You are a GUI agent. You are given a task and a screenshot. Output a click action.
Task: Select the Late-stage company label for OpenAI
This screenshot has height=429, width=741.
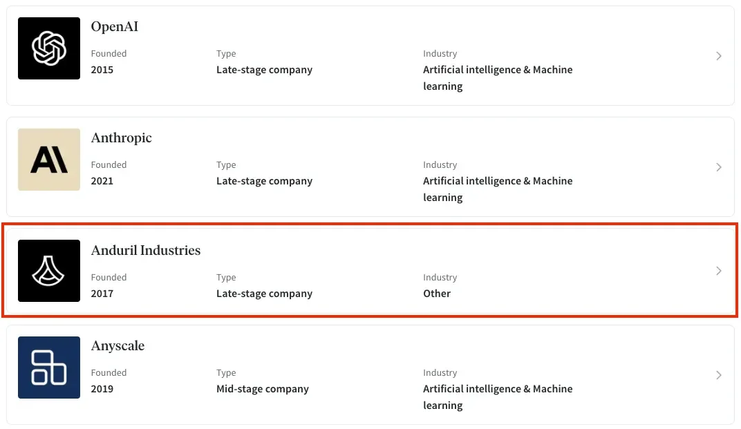click(264, 69)
